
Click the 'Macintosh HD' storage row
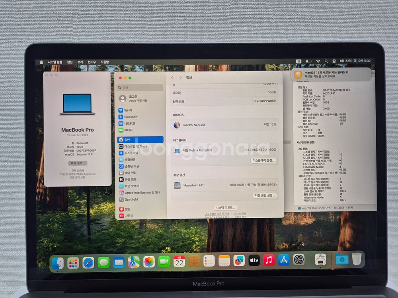pos(225,185)
